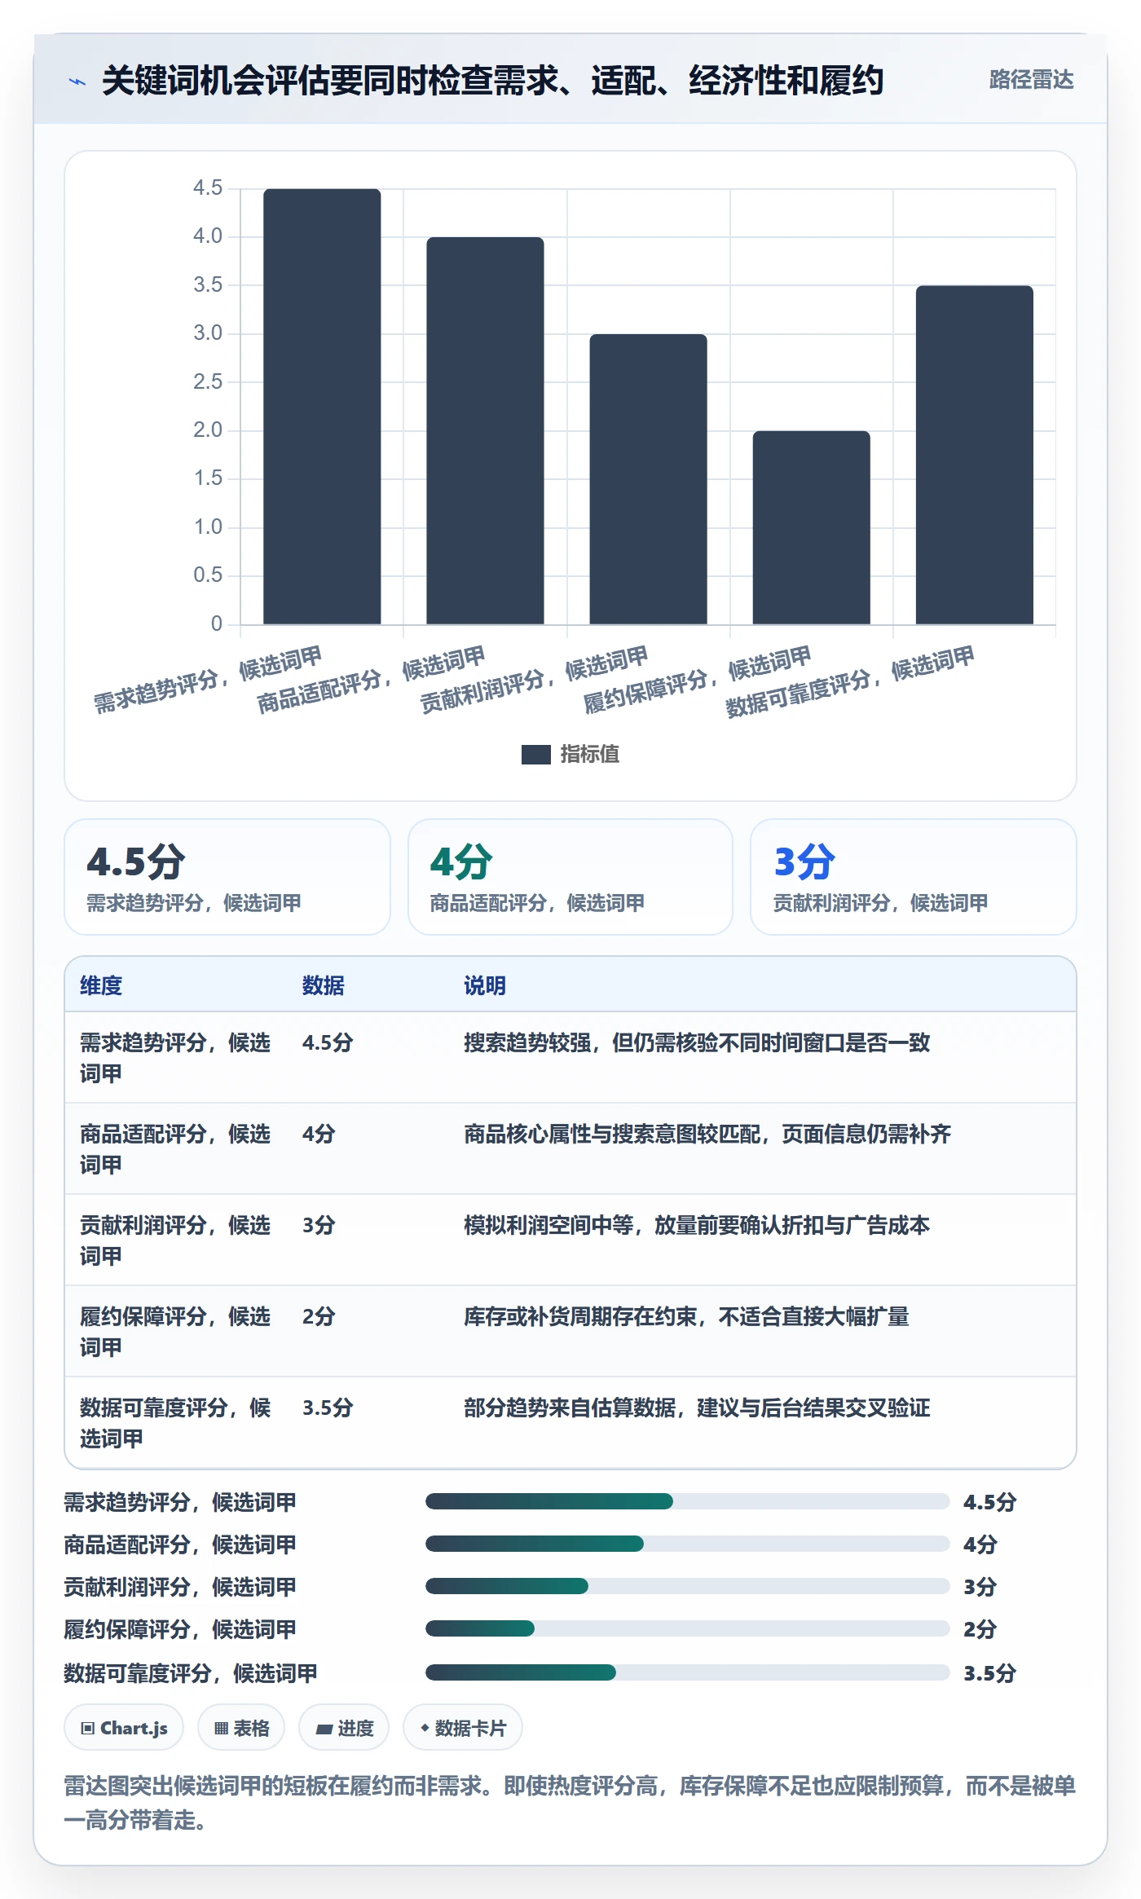Click the grid icon on 表格 chip

(x=222, y=1728)
